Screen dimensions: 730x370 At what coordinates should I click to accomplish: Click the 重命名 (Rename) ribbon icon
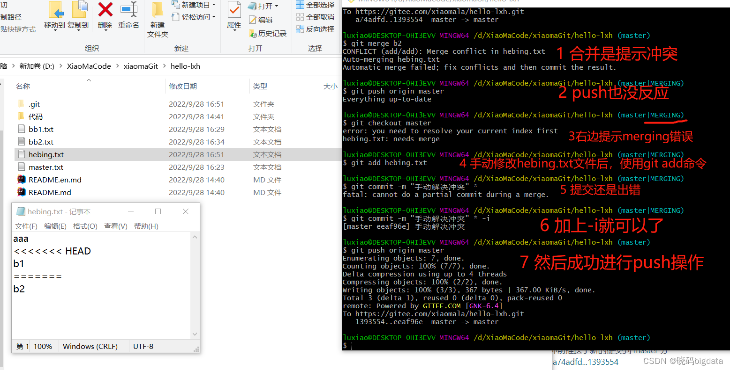(x=128, y=9)
